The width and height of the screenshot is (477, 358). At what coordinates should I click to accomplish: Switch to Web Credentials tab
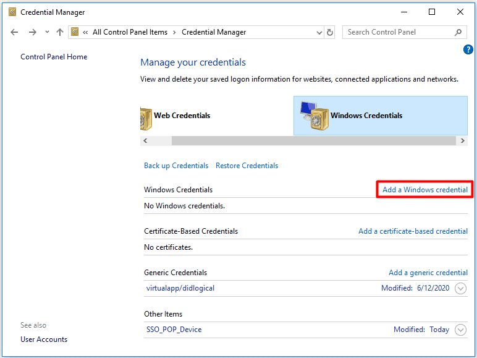[182, 116]
